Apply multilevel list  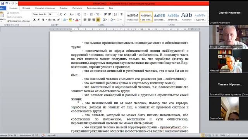[98, 15]
